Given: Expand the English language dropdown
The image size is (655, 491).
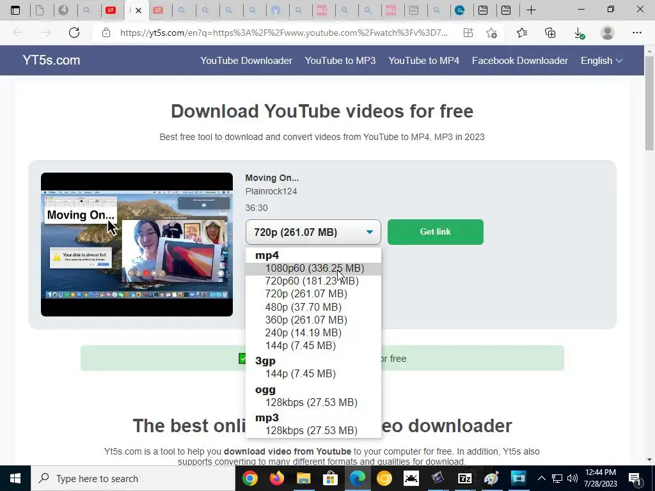Looking at the screenshot, I should pyautogui.click(x=601, y=61).
